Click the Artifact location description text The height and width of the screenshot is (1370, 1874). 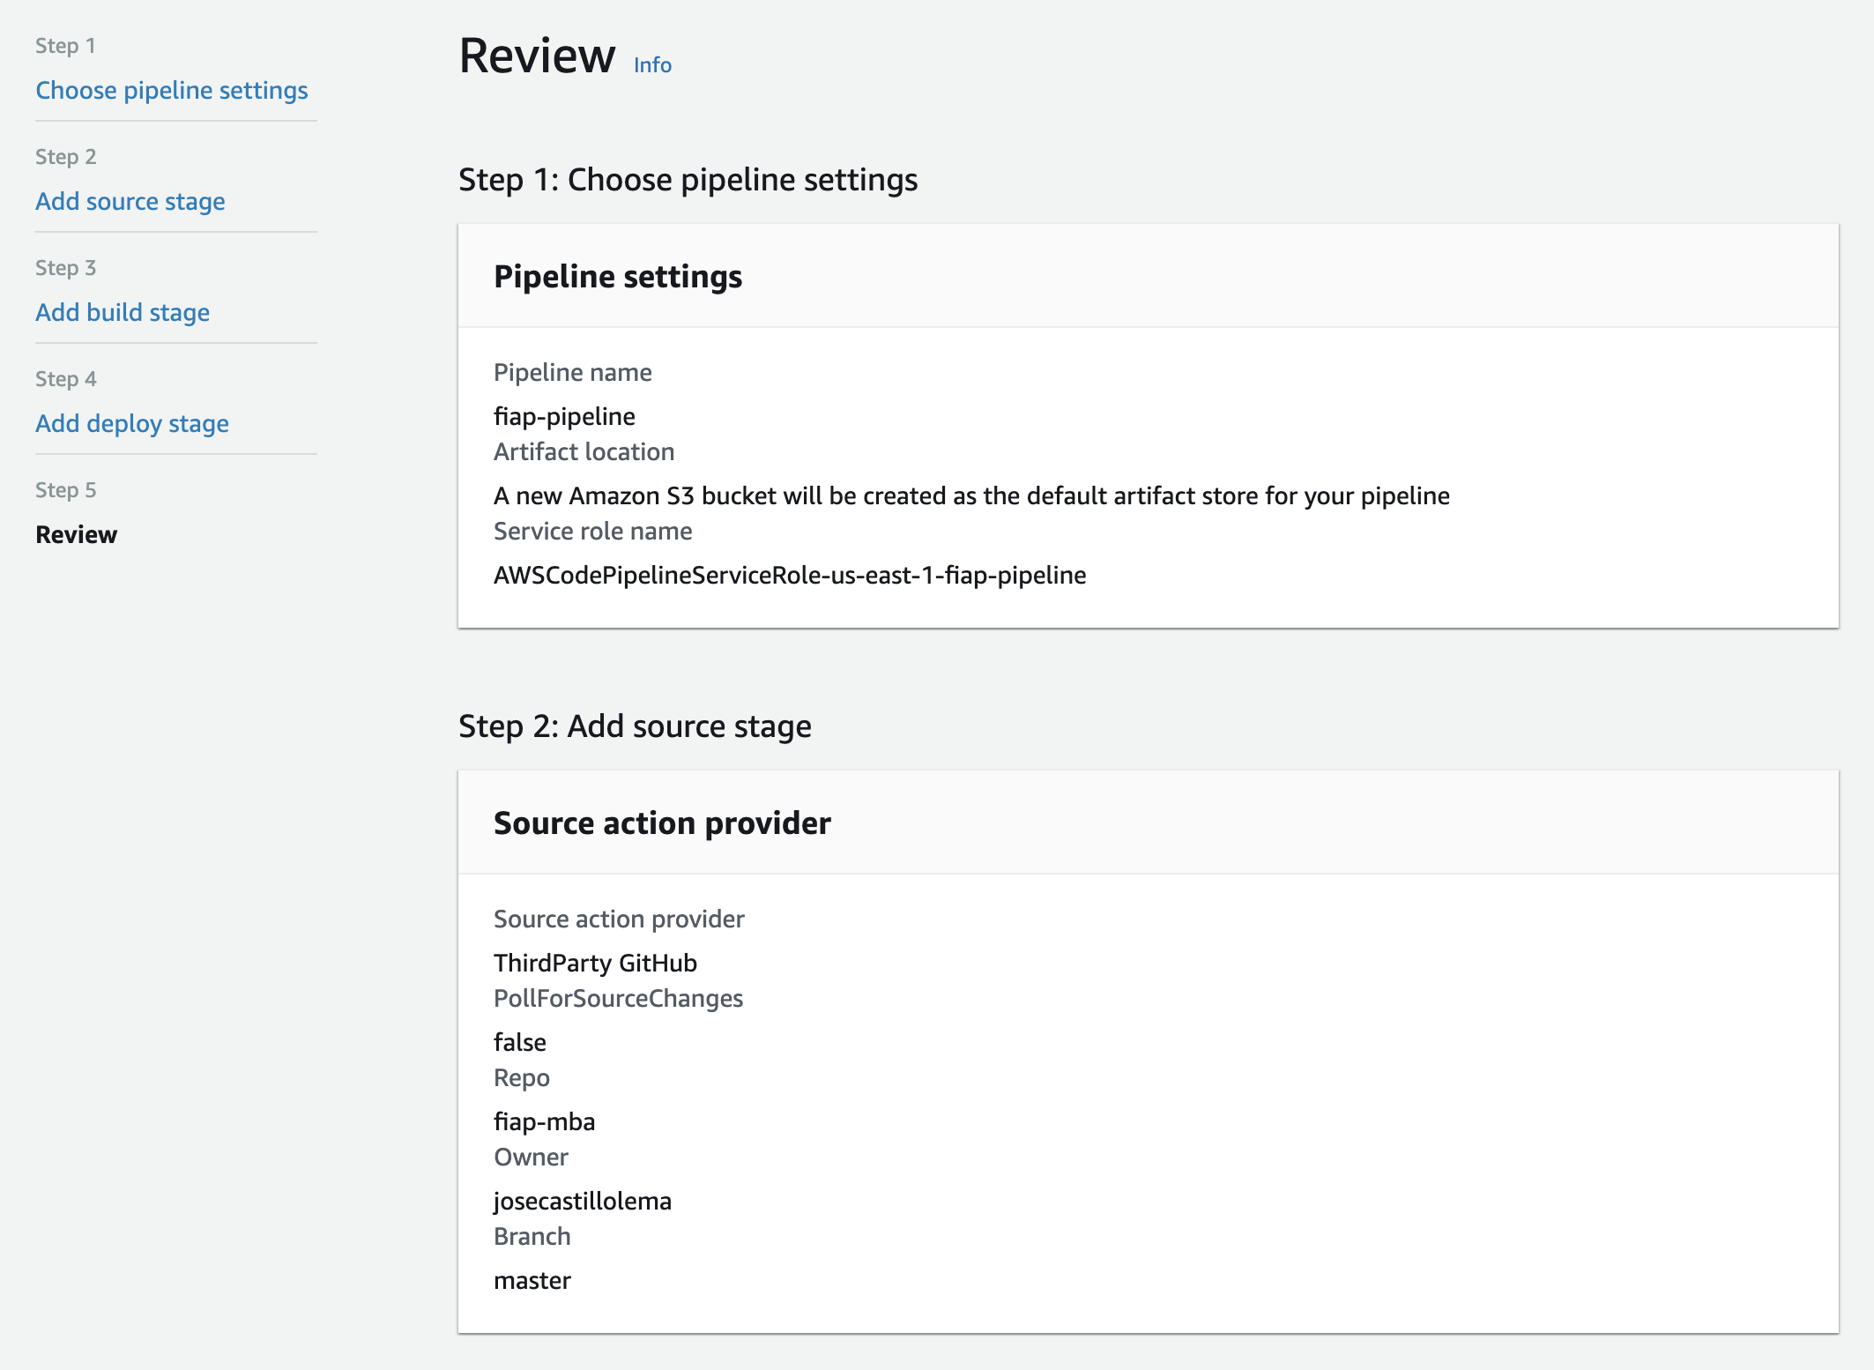[971, 495]
